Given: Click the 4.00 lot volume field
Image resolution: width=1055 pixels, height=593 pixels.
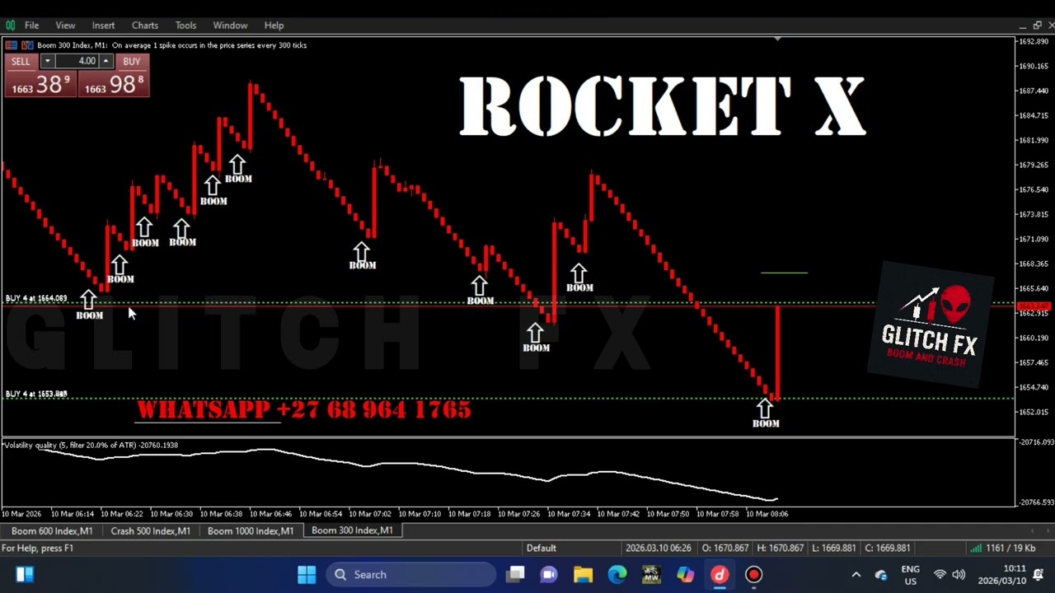Looking at the screenshot, I should (x=77, y=62).
